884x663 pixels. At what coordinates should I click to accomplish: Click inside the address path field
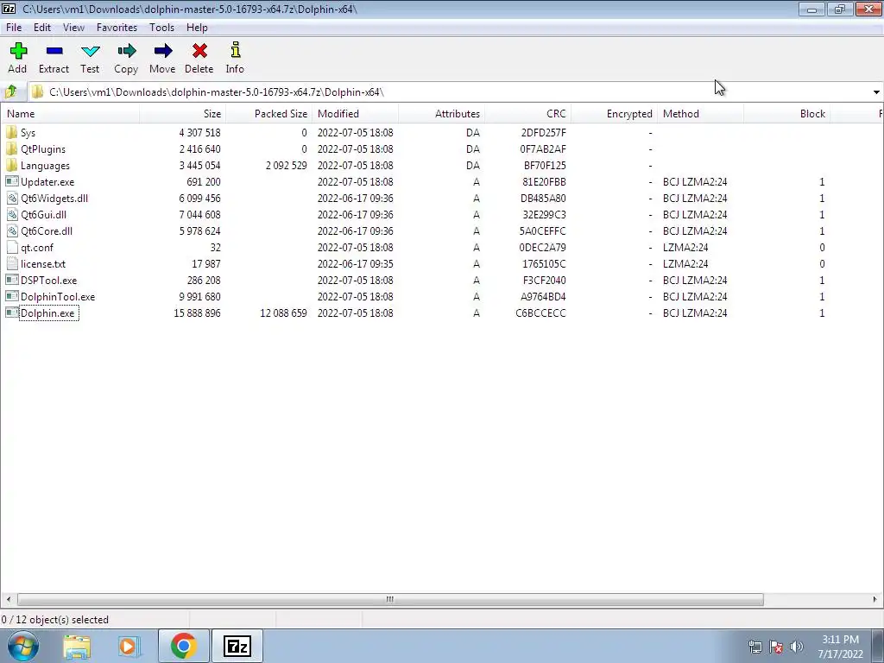(448, 92)
